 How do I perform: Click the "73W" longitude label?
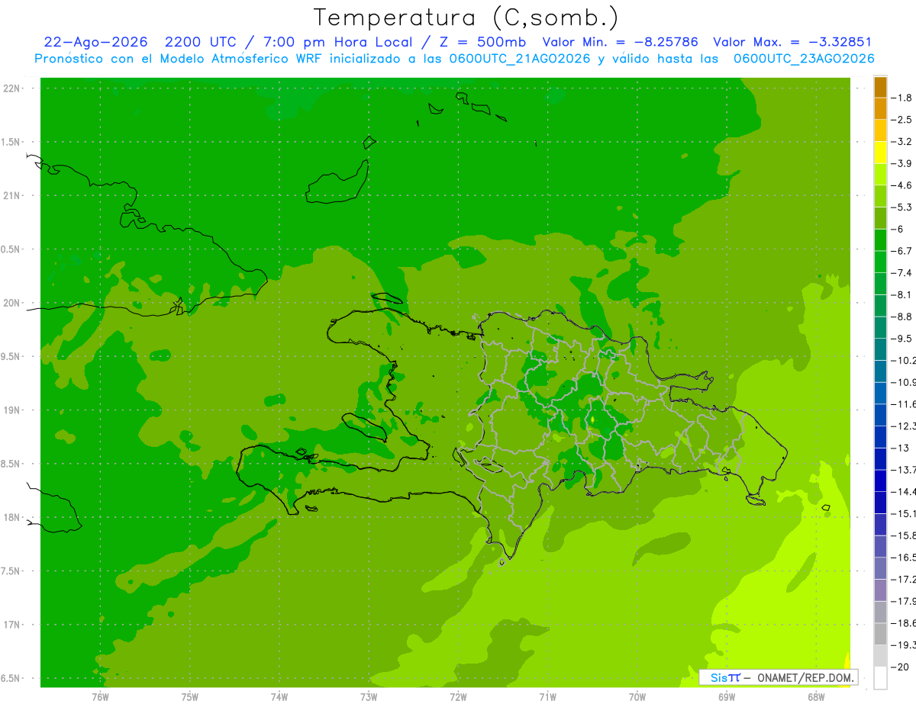point(369,697)
